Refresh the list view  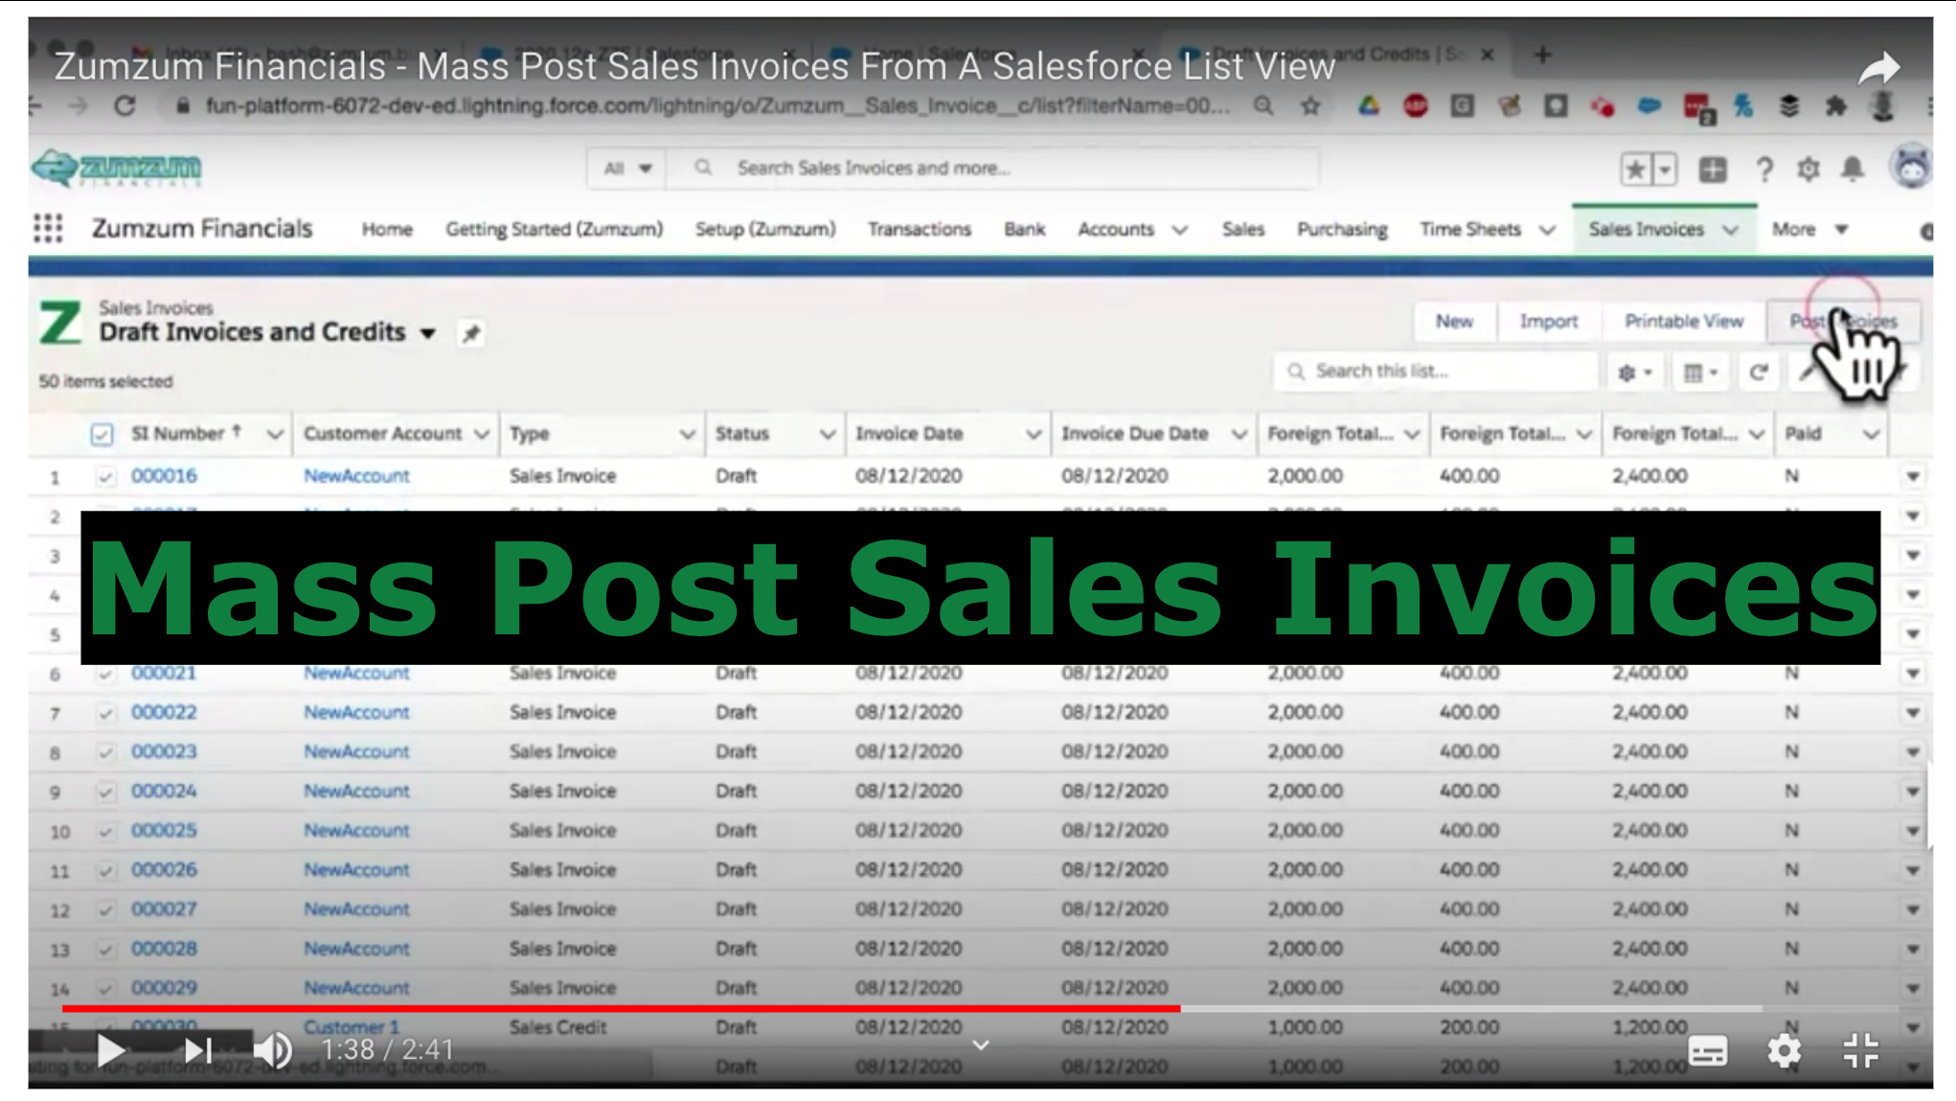point(1758,372)
